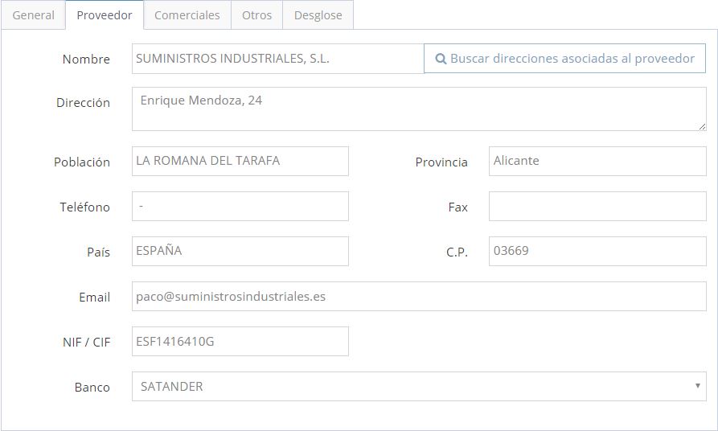Click the C.P. label

(x=457, y=252)
